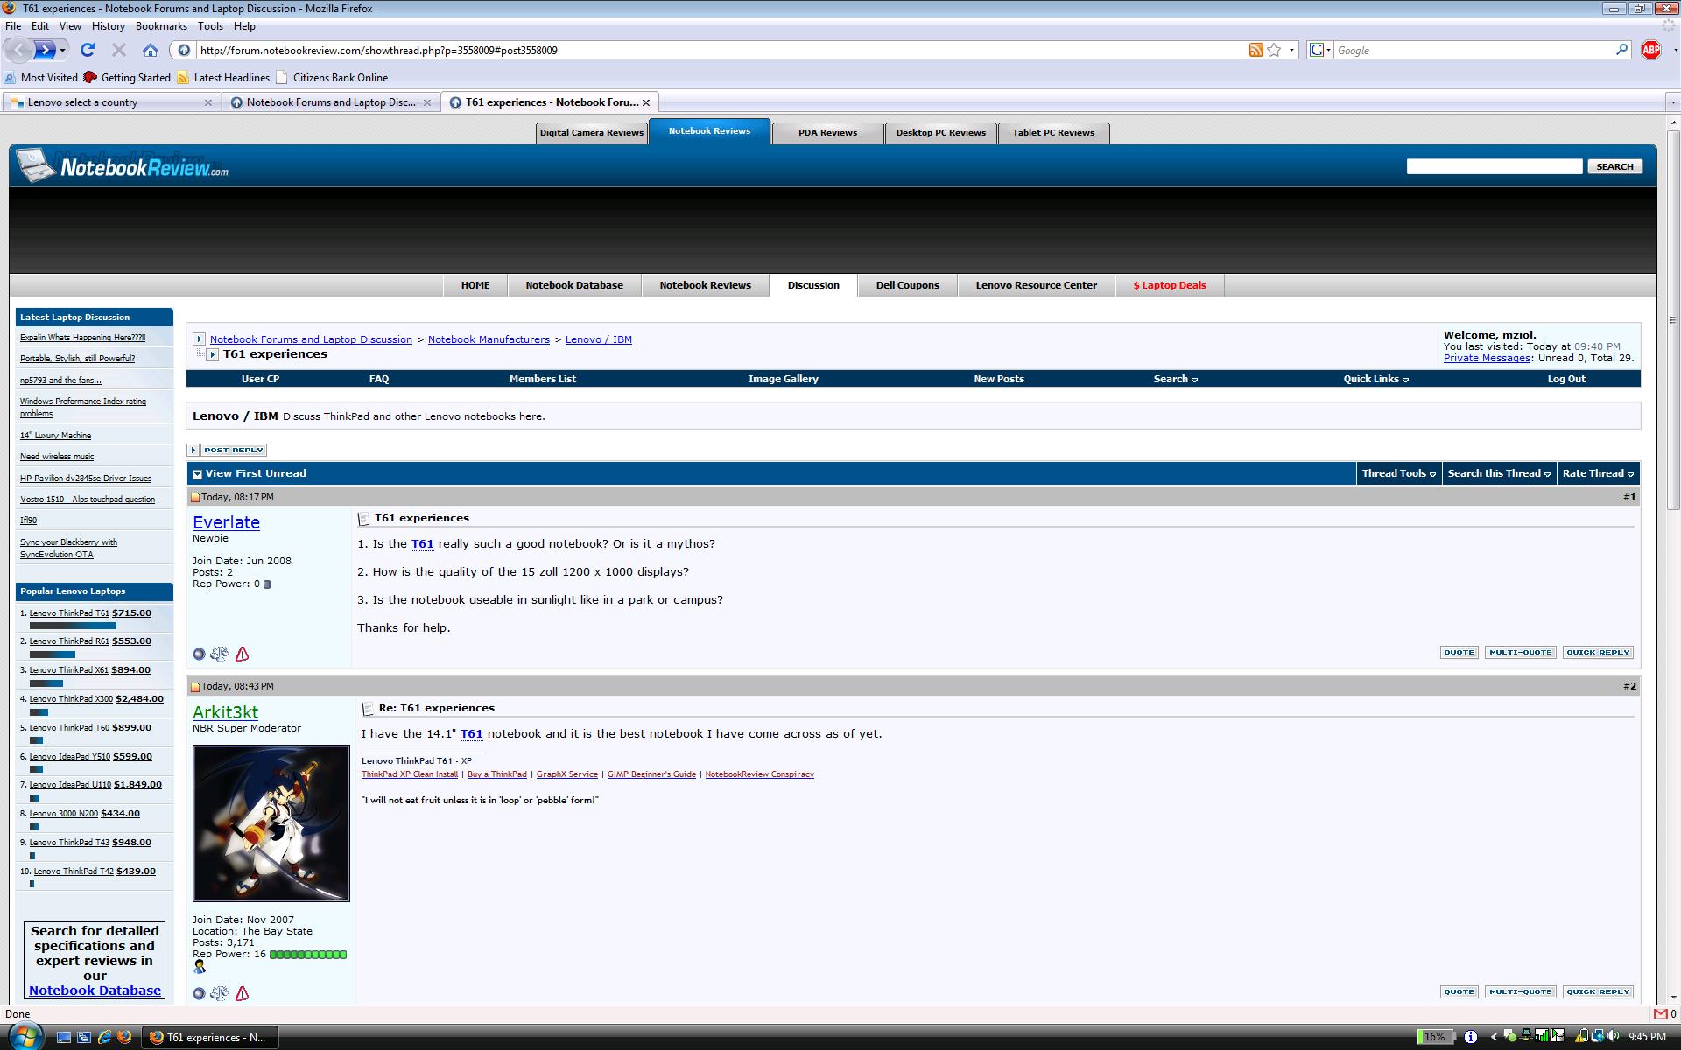Open the Private Messages link

click(1487, 358)
